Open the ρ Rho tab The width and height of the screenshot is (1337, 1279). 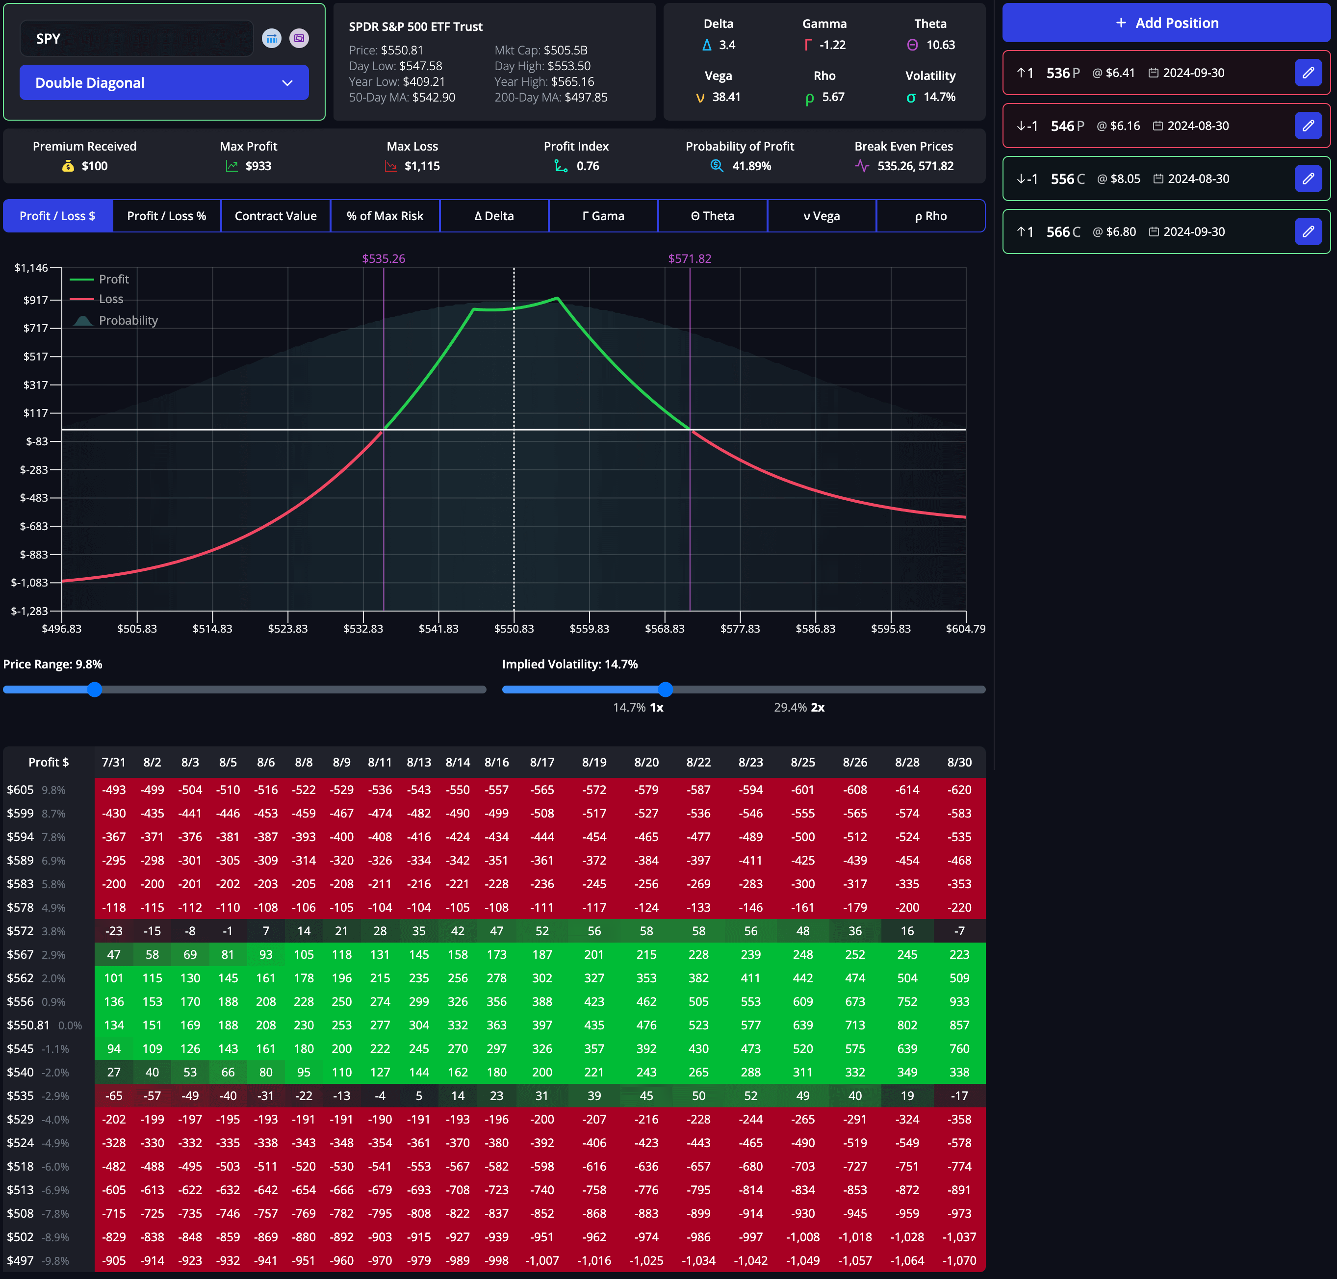click(930, 215)
